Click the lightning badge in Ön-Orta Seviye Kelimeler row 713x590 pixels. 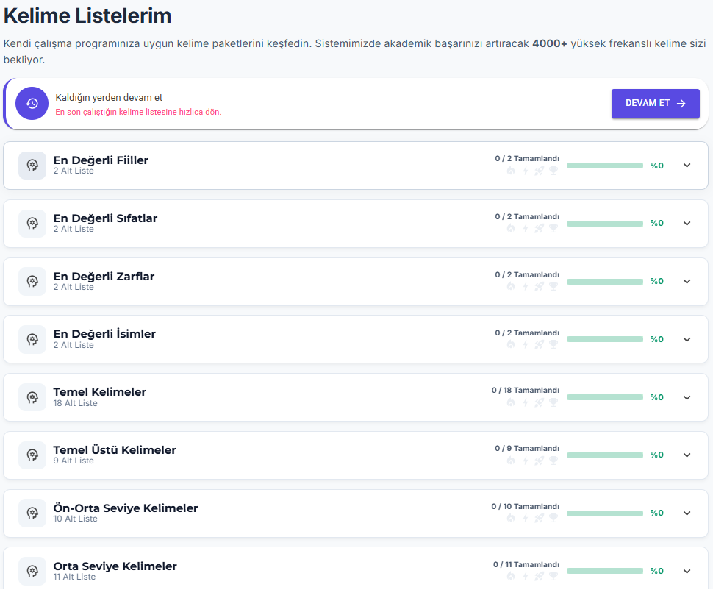coord(526,518)
